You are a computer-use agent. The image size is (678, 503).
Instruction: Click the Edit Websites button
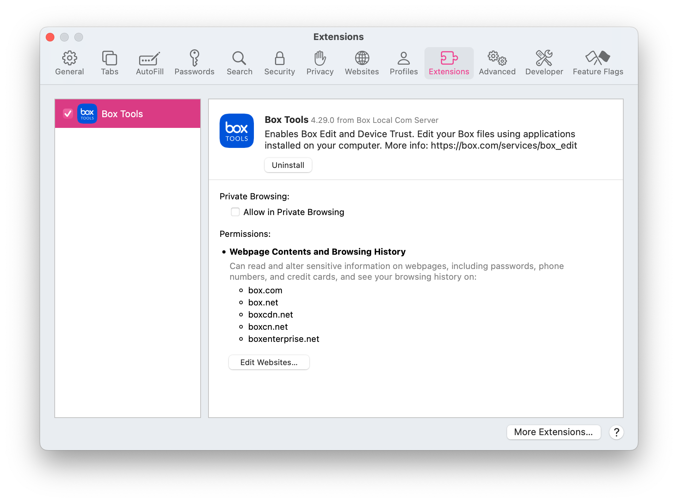pyautogui.click(x=269, y=362)
